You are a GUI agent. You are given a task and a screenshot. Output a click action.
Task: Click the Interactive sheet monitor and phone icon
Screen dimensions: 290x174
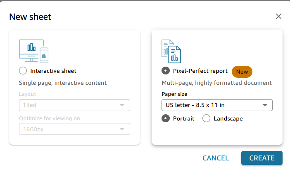[x=33, y=51]
